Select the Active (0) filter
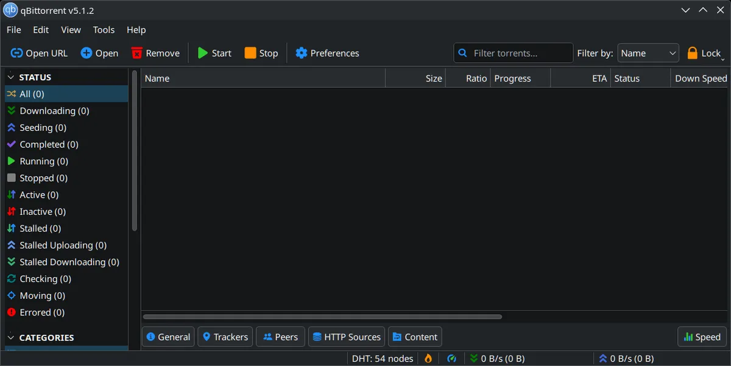The image size is (731, 366). (66, 195)
